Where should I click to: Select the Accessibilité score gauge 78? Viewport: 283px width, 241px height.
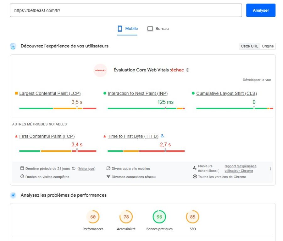point(126,217)
